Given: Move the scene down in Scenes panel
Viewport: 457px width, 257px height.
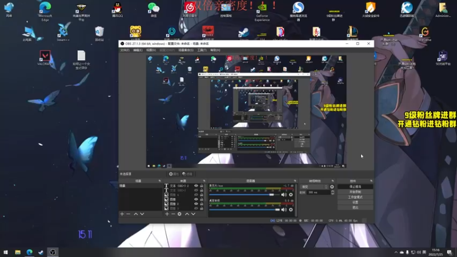Looking at the screenshot, I should 142,214.
